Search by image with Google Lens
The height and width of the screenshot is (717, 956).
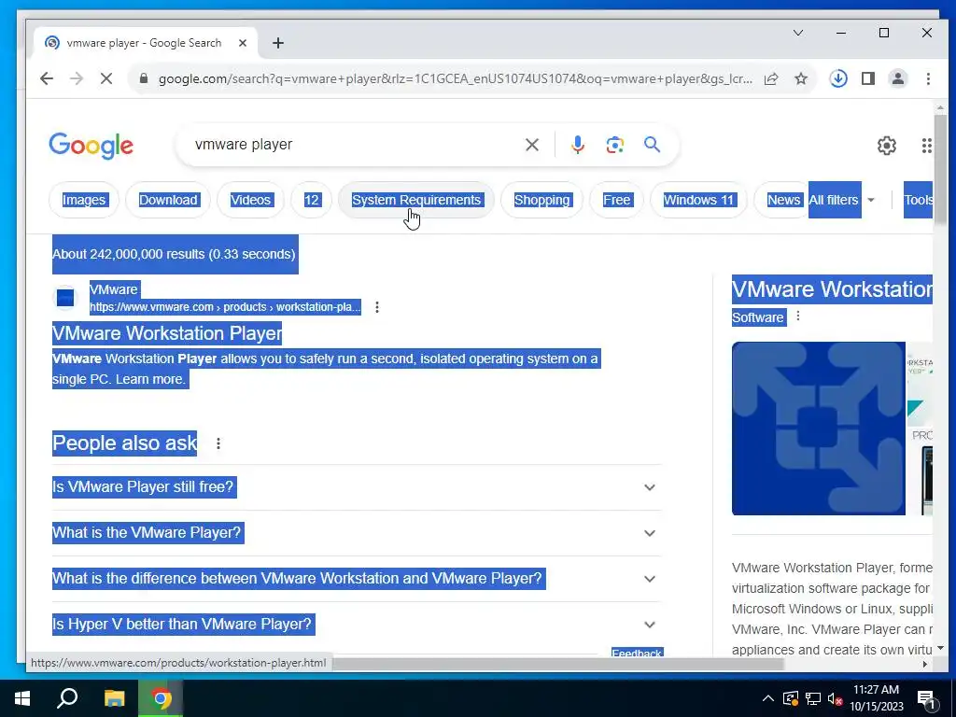614,145
